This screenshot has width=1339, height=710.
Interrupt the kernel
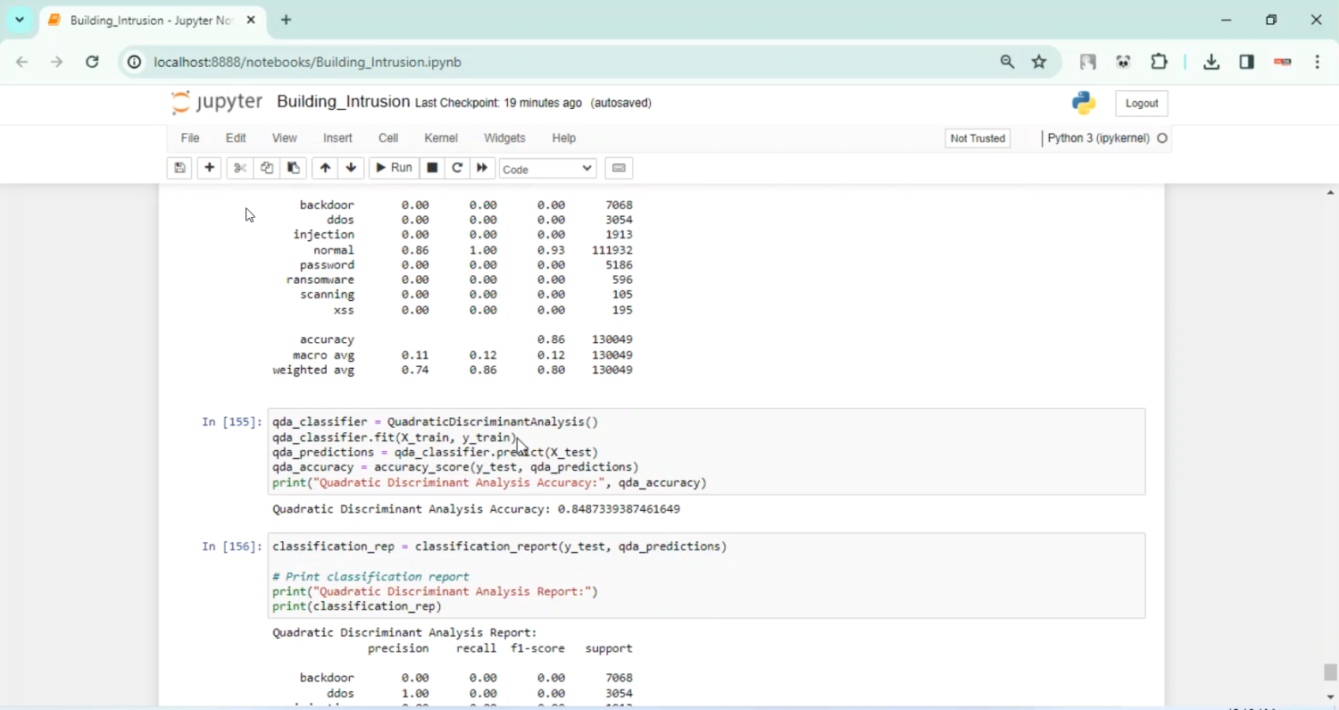431,168
